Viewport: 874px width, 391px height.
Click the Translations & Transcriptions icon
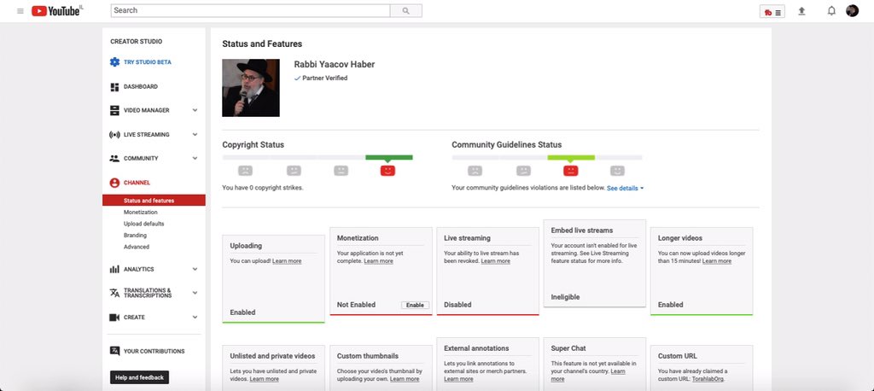[x=114, y=293]
